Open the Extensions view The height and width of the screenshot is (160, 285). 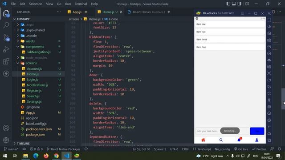coord(6,61)
